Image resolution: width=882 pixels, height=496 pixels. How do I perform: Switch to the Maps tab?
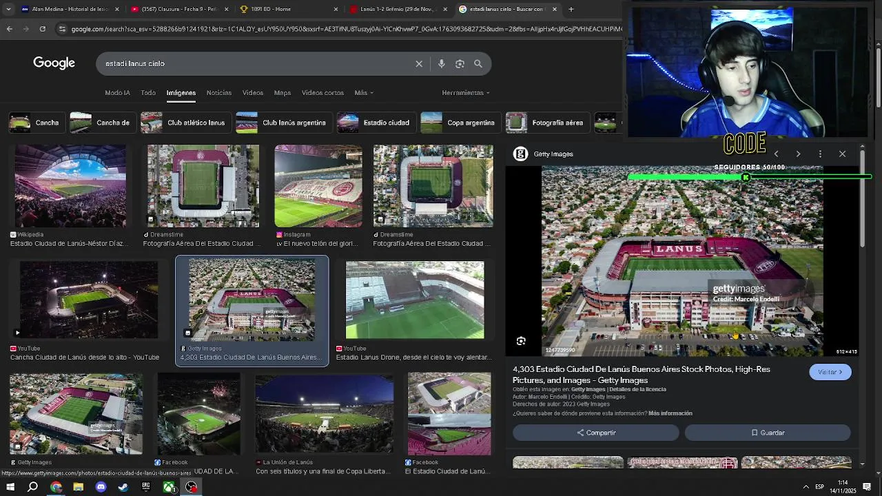pos(283,92)
